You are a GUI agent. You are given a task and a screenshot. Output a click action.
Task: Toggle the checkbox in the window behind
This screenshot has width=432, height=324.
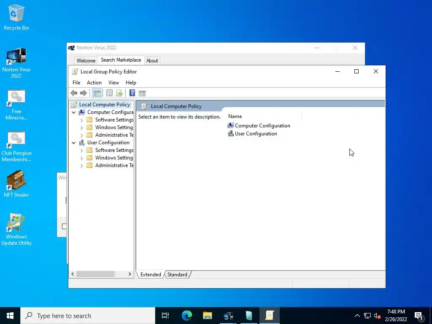64,227
